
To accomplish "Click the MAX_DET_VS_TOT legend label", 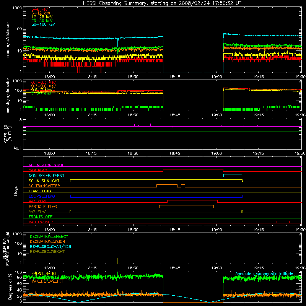I will coord(47,281).
